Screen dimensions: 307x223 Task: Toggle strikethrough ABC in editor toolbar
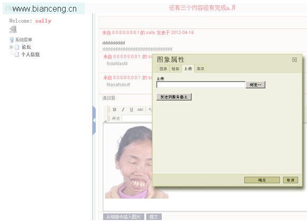140,110
